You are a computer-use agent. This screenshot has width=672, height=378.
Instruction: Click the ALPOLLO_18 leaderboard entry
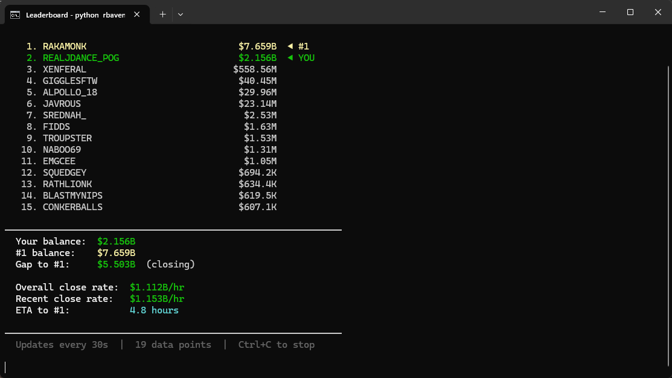click(x=70, y=92)
